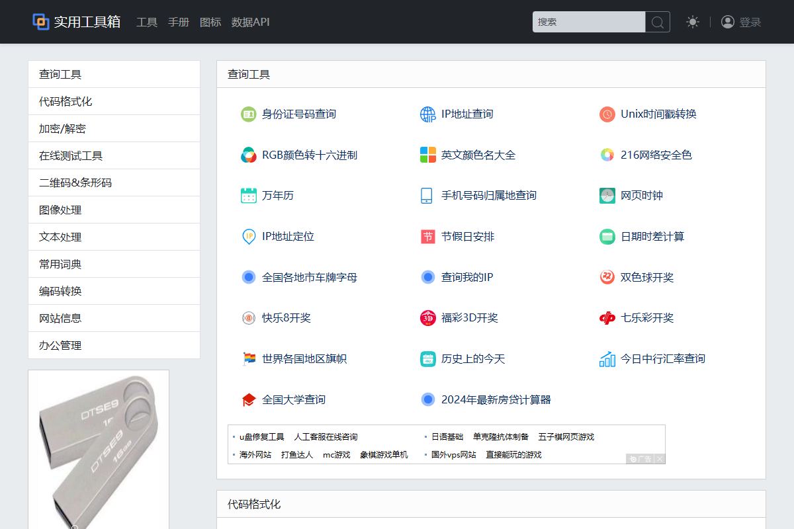Click the 实用工具箱 site logo

76,21
